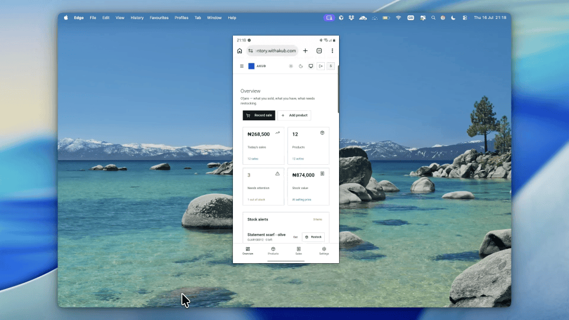
Task: Open the Wi-Fi menu bar icon
Action: click(x=398, y=17)
